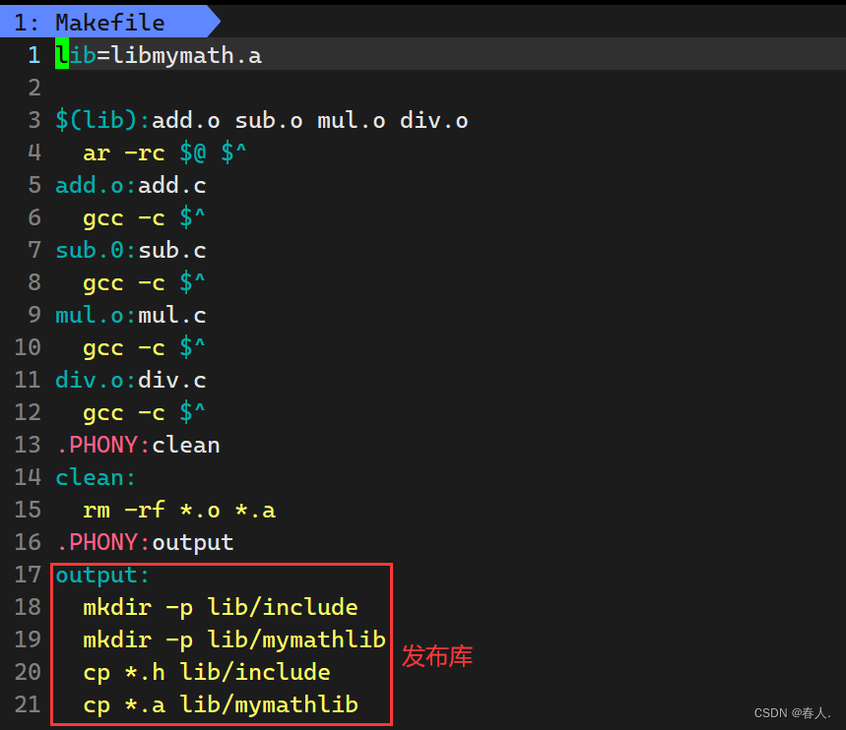Click the CSDN watermark text
Viewport: 846px width, 730px height.
(792, 712)
